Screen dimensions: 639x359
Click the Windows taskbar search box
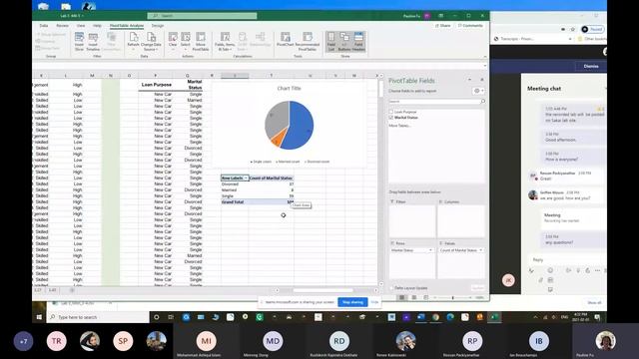pos(98,317)
